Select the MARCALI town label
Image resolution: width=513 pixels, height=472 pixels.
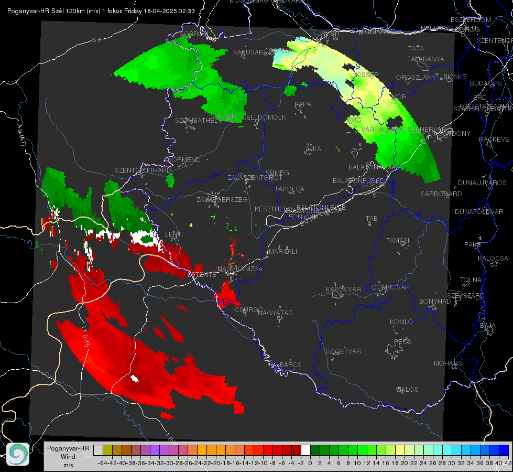coord(282,252)
